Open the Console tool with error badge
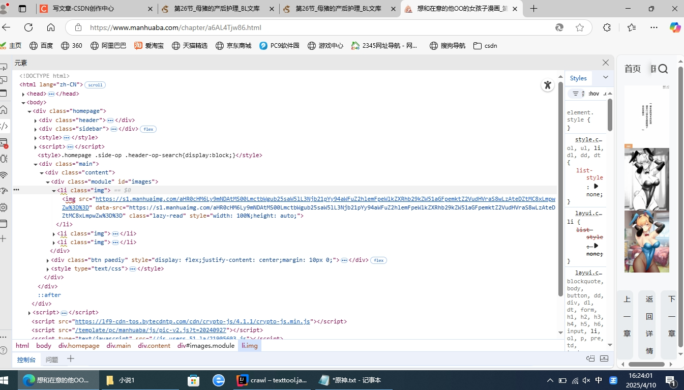 [x=3, y=142]
